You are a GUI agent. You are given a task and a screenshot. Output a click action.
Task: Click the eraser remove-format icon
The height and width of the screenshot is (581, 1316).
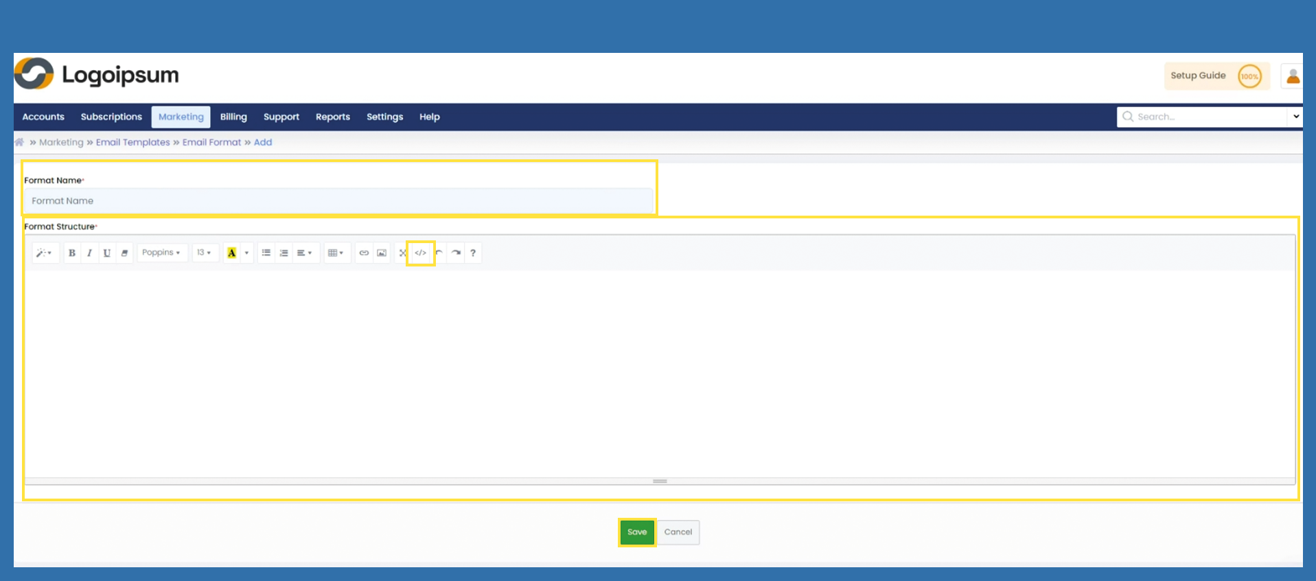[124, 253]
